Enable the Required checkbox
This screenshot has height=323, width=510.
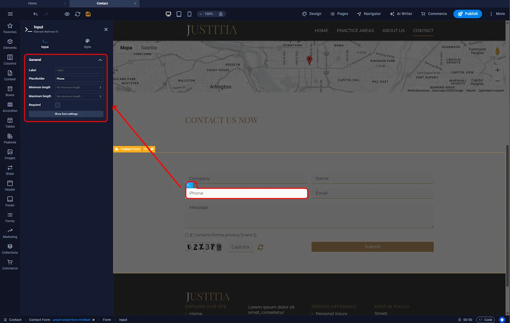pyautogui.click(x=57, y=105)
